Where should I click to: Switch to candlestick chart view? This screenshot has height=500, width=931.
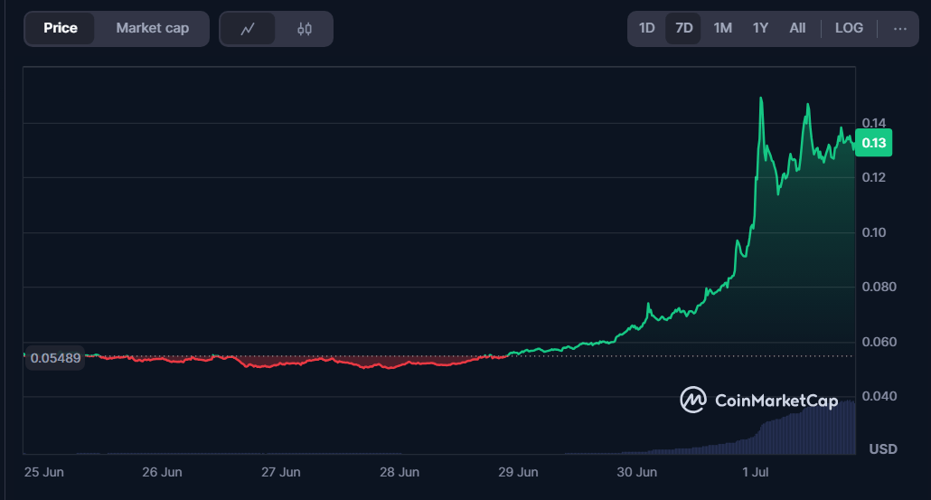305,29
